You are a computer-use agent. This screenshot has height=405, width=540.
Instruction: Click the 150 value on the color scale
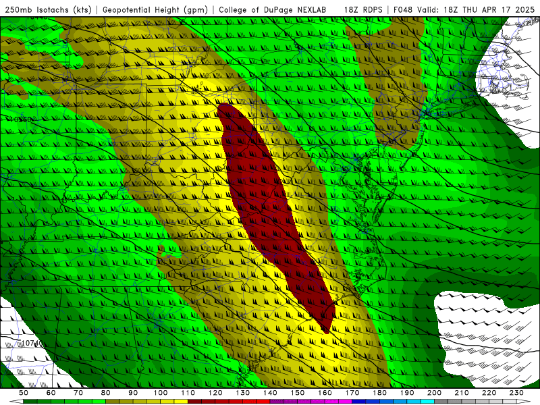298,393
